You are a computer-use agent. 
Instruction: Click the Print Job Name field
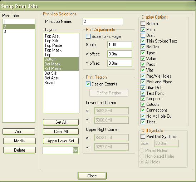[103, 21]
